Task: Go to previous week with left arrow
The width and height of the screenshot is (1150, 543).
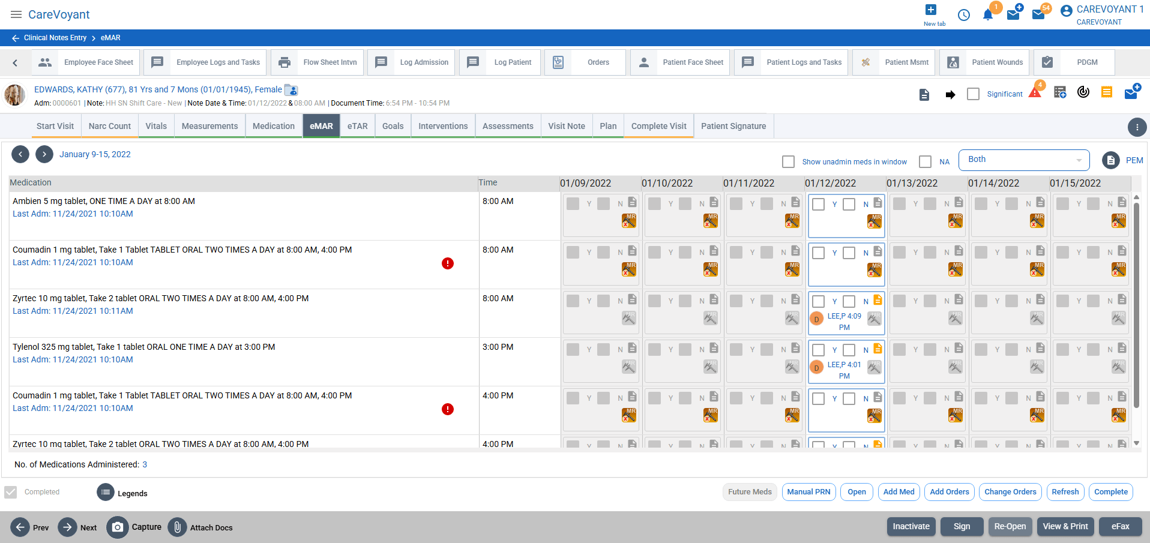Action: tap(20, 154)
